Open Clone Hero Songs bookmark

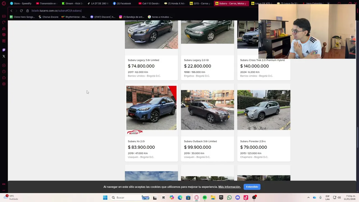coord(22,17)
